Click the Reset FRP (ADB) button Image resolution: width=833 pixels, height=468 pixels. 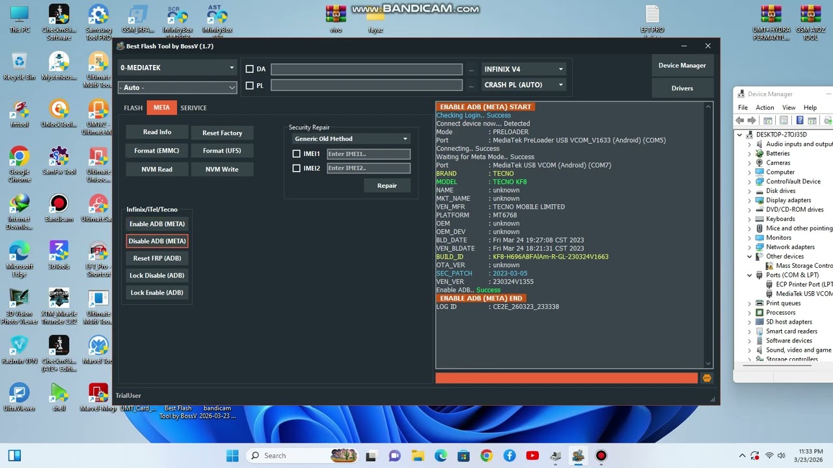(x=157, y=258)
